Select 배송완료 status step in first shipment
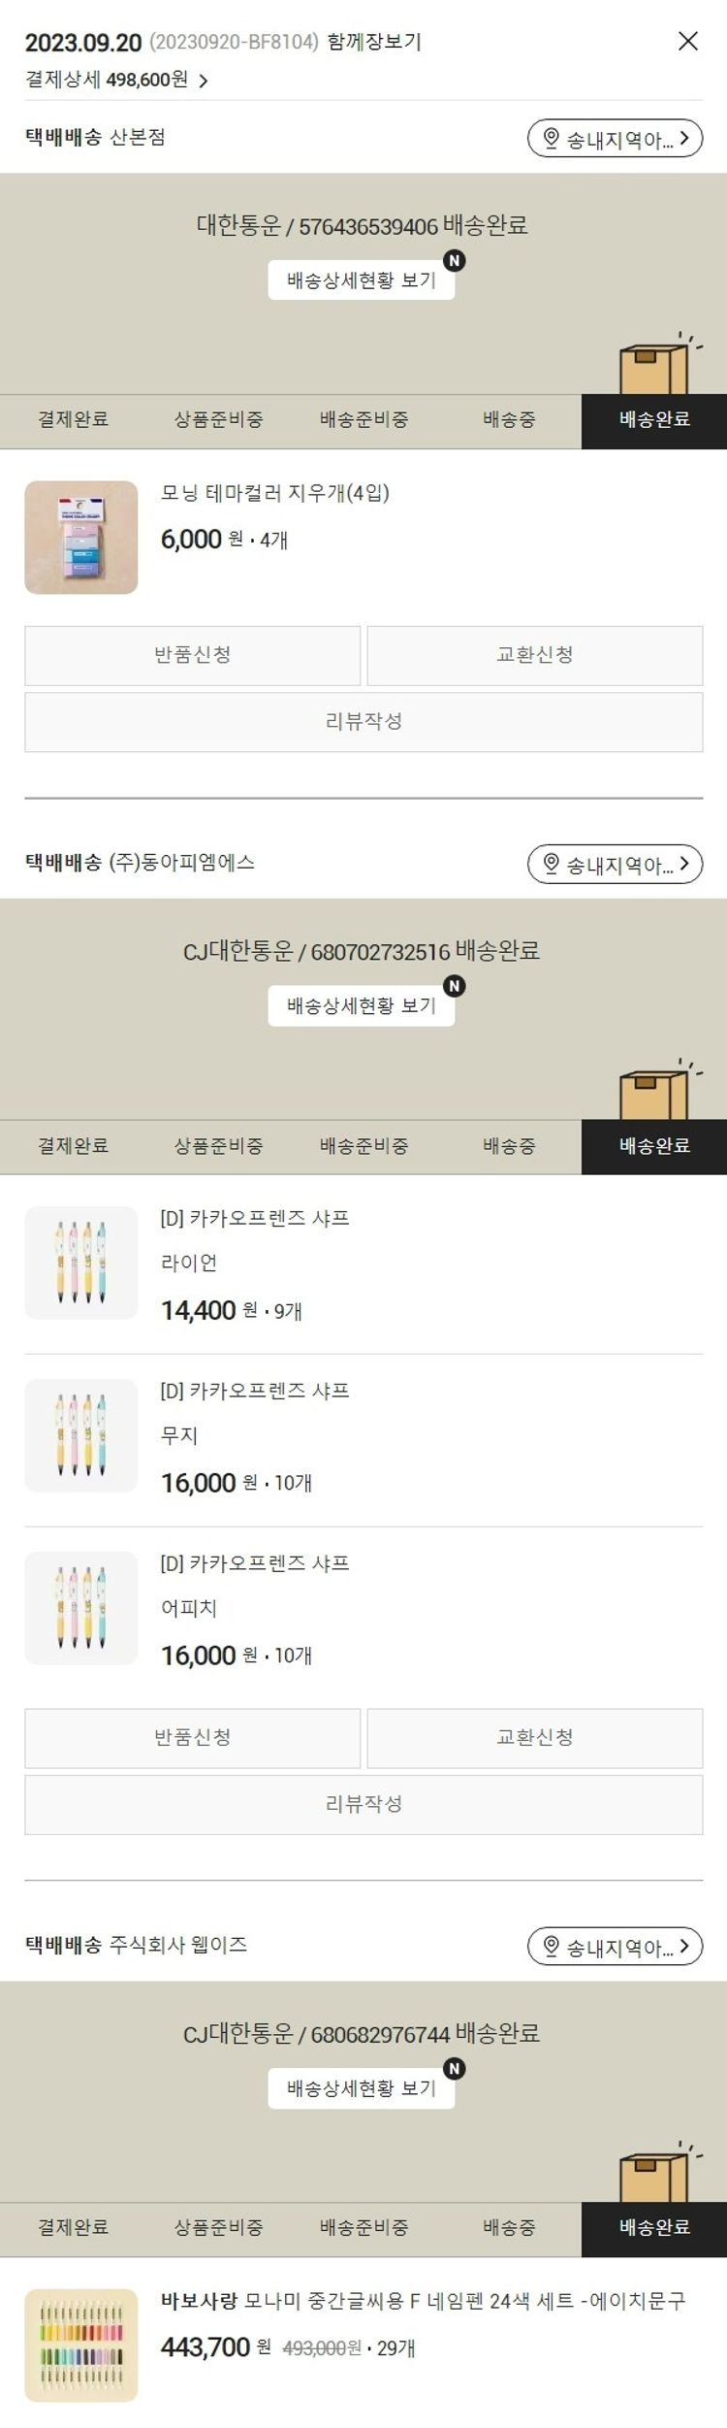This screenshot has width=727, height=2428. [x=654, y=420]
